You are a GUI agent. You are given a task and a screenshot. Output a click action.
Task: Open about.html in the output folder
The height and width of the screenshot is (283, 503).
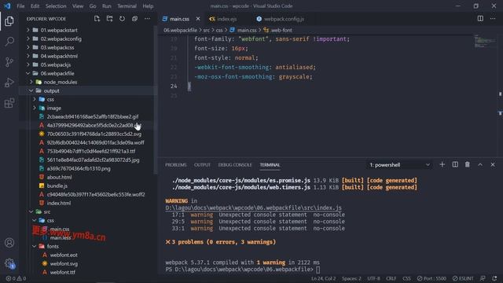click(60, 177)
